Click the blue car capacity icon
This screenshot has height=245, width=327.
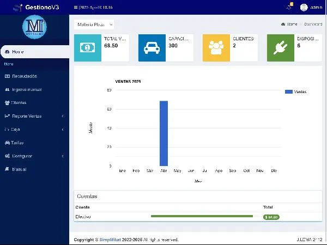point(152,48)
